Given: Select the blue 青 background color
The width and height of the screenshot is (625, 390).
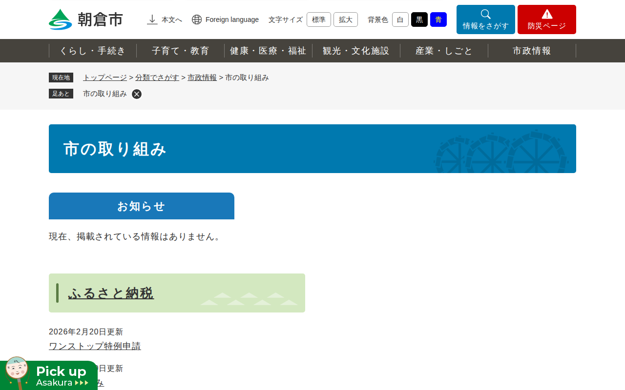Looking at the screenshot, I should tap(438, 19).
